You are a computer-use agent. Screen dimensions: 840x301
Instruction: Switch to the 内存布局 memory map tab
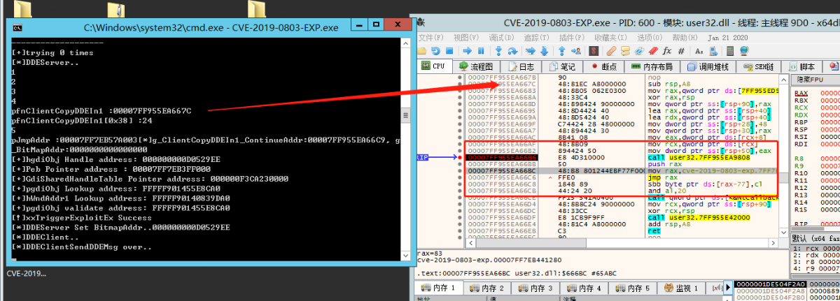pos(651,66)
